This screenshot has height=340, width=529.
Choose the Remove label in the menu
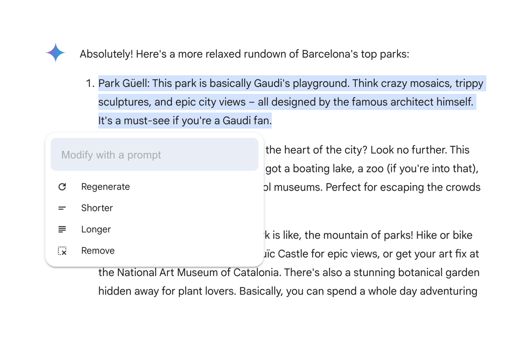98,251
